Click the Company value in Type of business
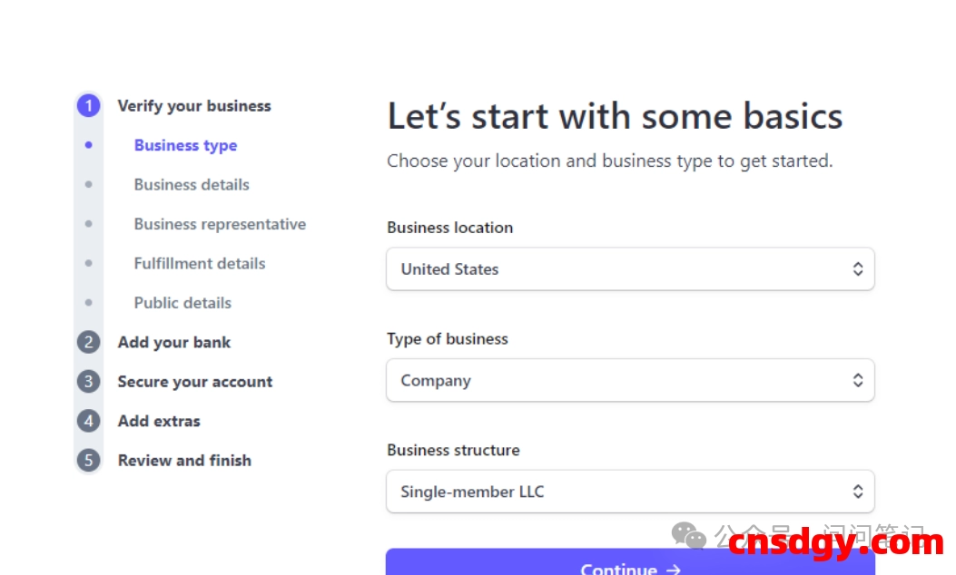 tap(436, 380)
